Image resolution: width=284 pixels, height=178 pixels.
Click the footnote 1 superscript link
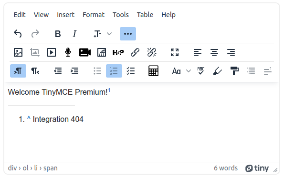pos(109,90)
